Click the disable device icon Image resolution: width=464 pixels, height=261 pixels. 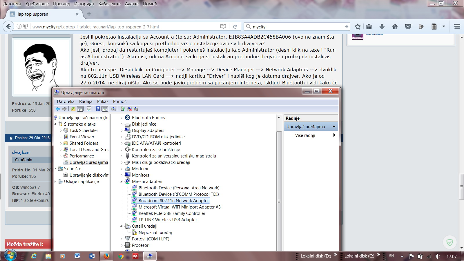[x=136, y=109]
